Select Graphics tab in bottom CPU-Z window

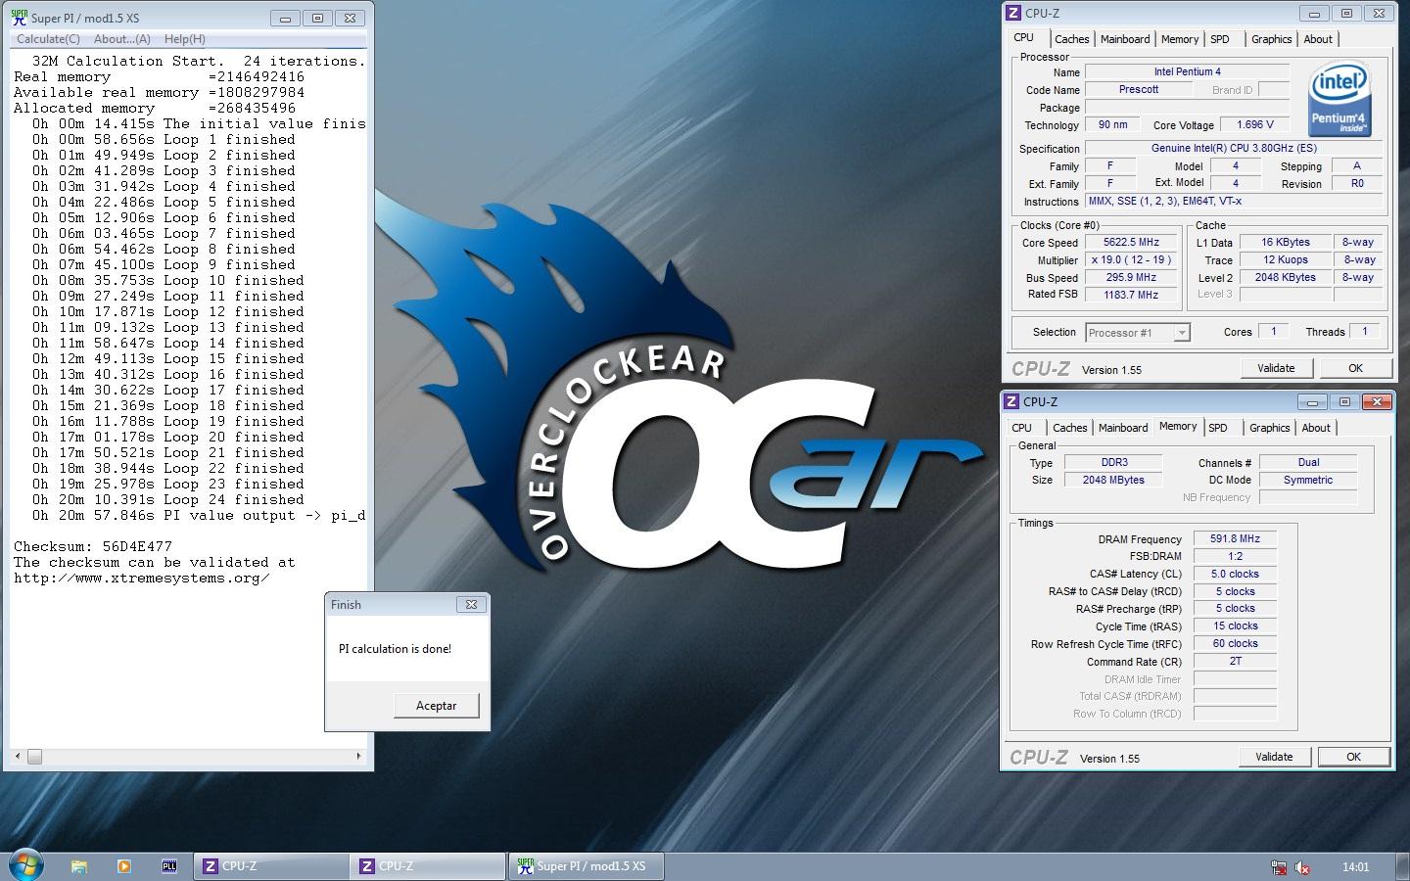pos(1269,428)
